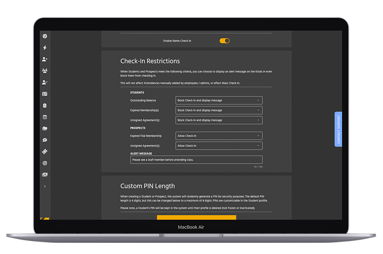This screenshot has width=383, height=254.
Task: Open the chat messages icon
Action: click(45, 140)
